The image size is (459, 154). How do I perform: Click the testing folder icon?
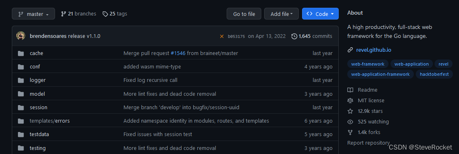pos(21,148)
